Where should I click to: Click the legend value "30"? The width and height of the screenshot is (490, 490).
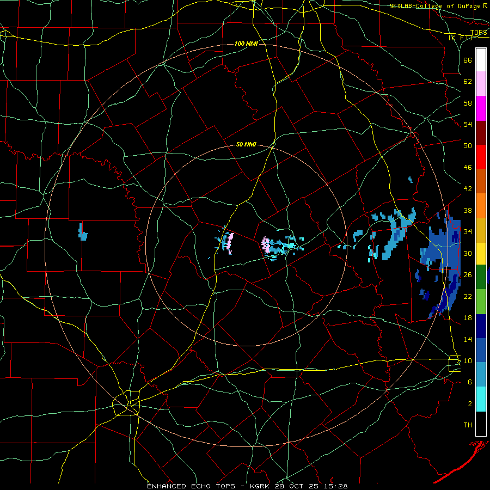(x=468, y=253)
